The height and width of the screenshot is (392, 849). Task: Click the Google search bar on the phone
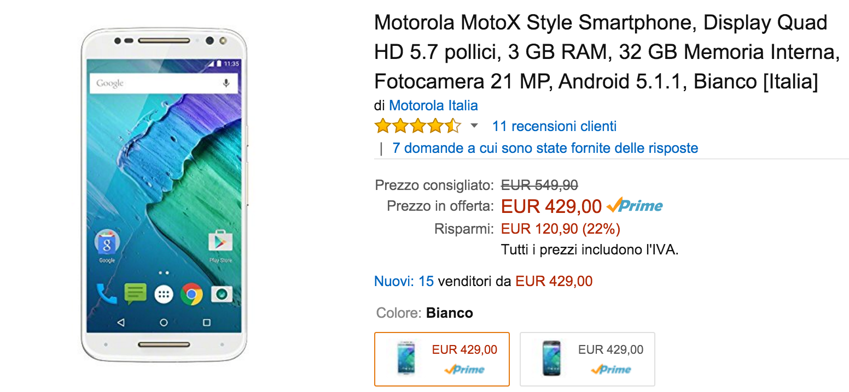click(156, 83)
